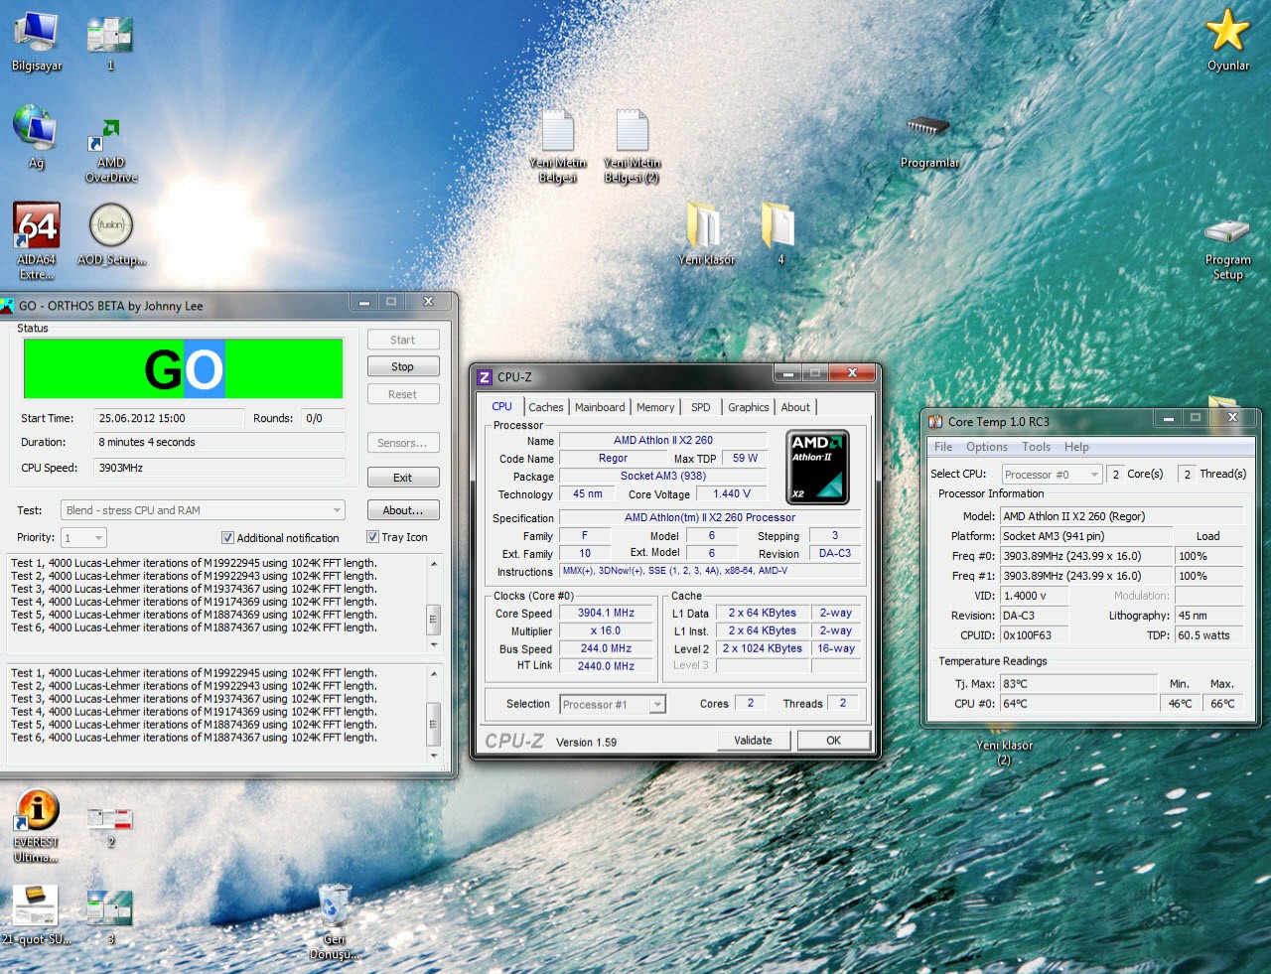This screenshot has height=974, width=1271.
Task: Click Core Temp title bar icon
Action: pos(935,421)
